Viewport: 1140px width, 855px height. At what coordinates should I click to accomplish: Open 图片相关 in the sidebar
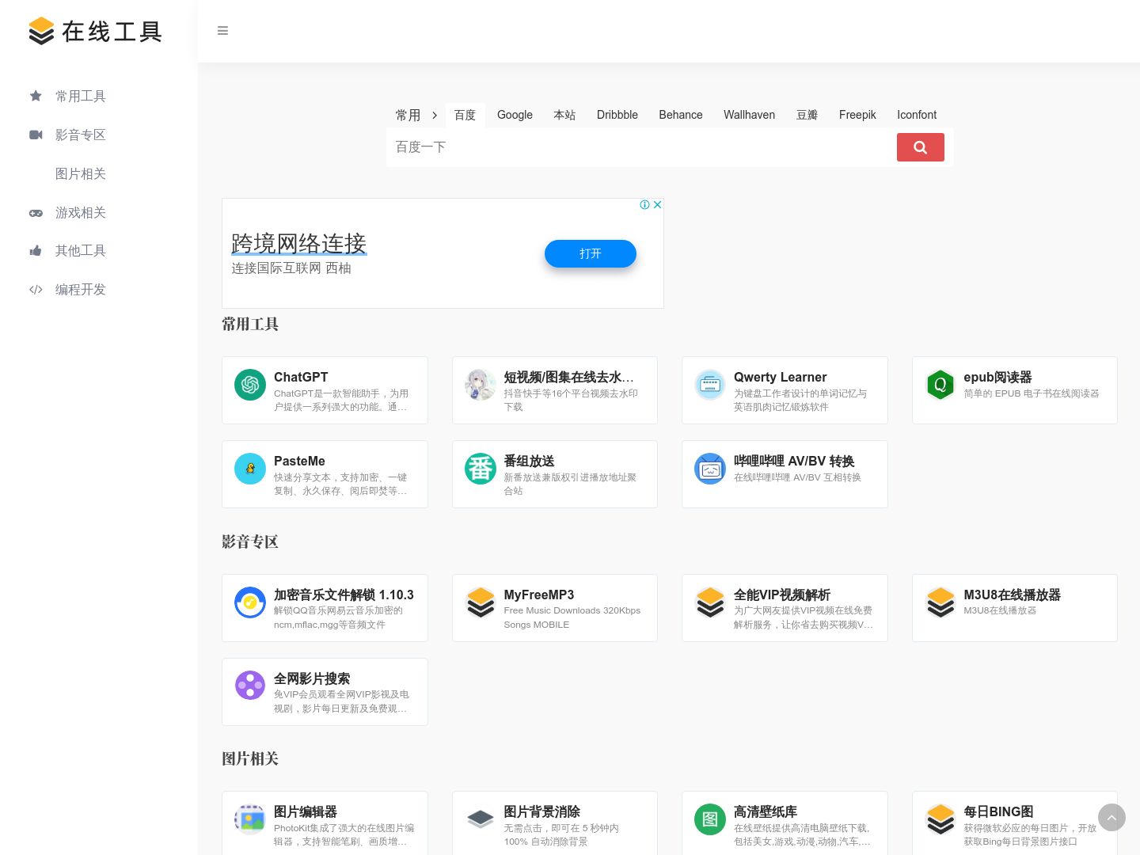pos(81,173)
